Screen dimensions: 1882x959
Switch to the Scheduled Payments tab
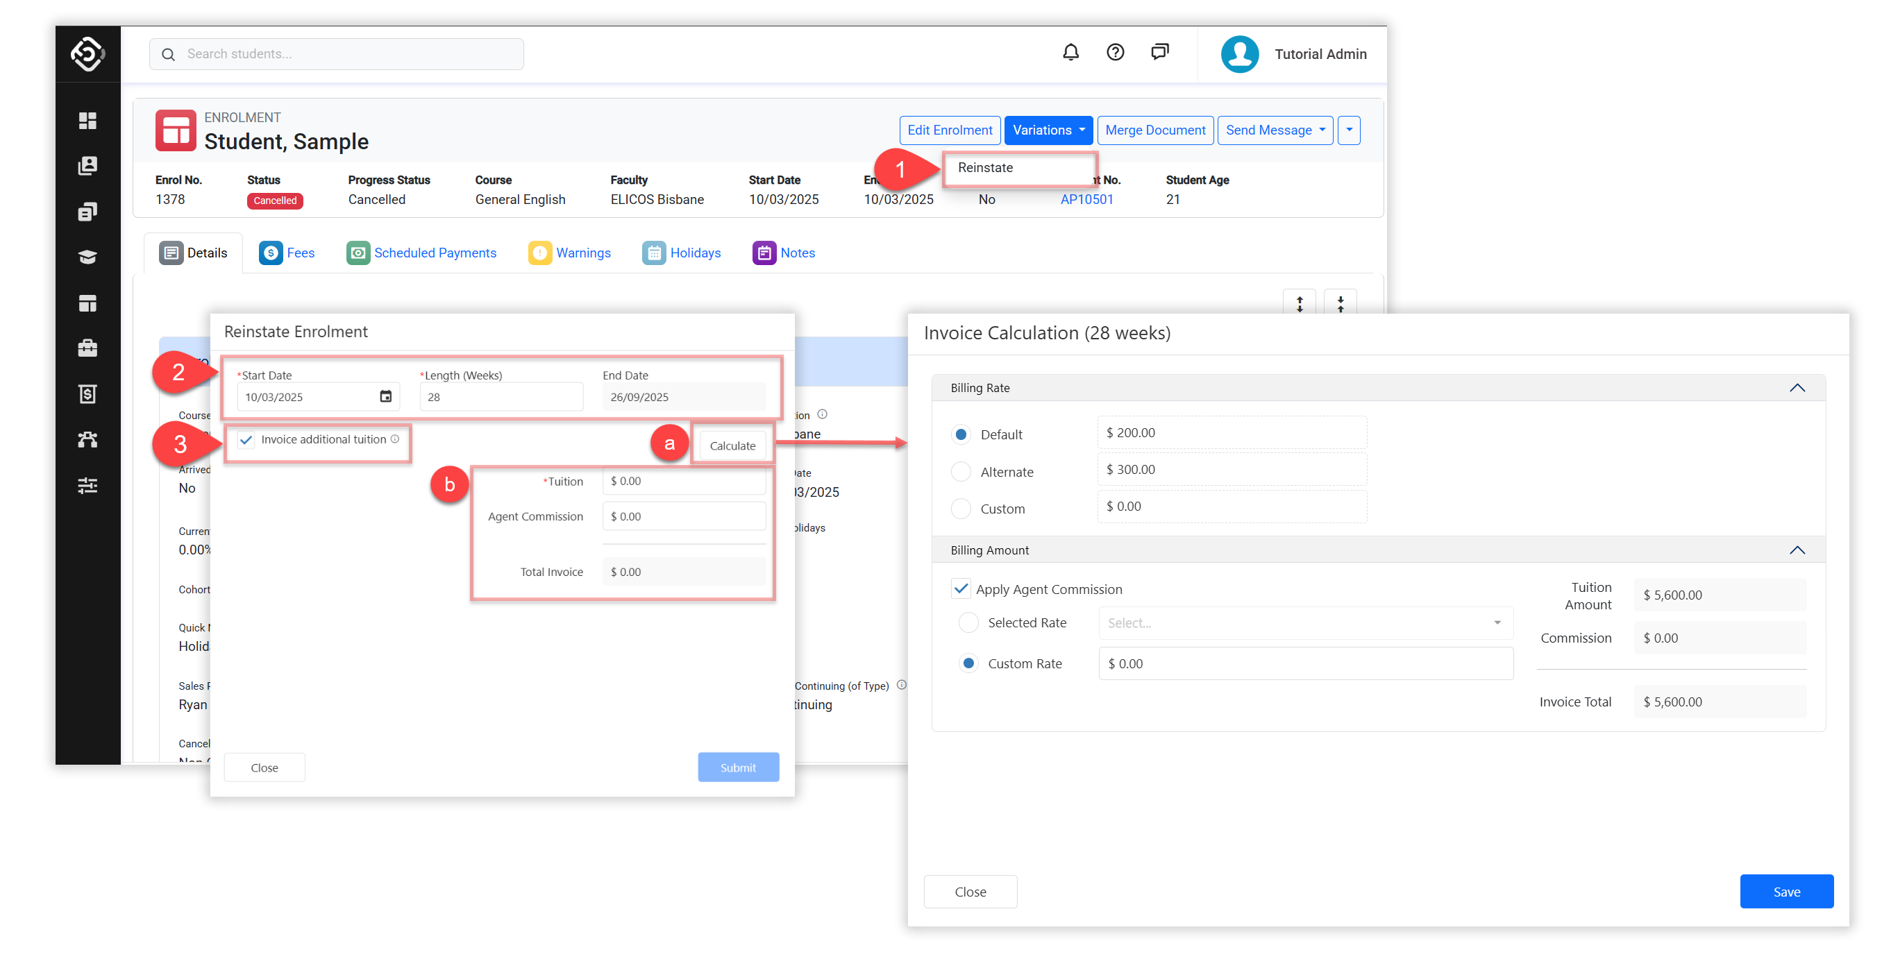pyautogui.click(x=421, y=253)
